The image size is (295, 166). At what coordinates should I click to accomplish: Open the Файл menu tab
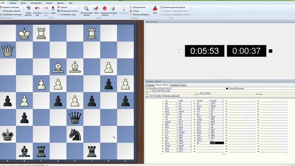[3, 3]
